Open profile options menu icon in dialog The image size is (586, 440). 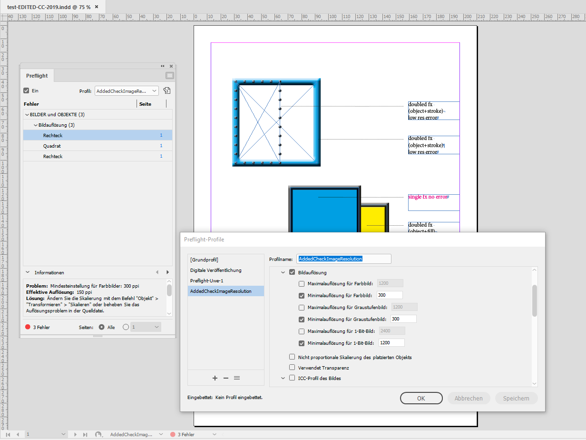pyautogui.click(x=236, y=378)
